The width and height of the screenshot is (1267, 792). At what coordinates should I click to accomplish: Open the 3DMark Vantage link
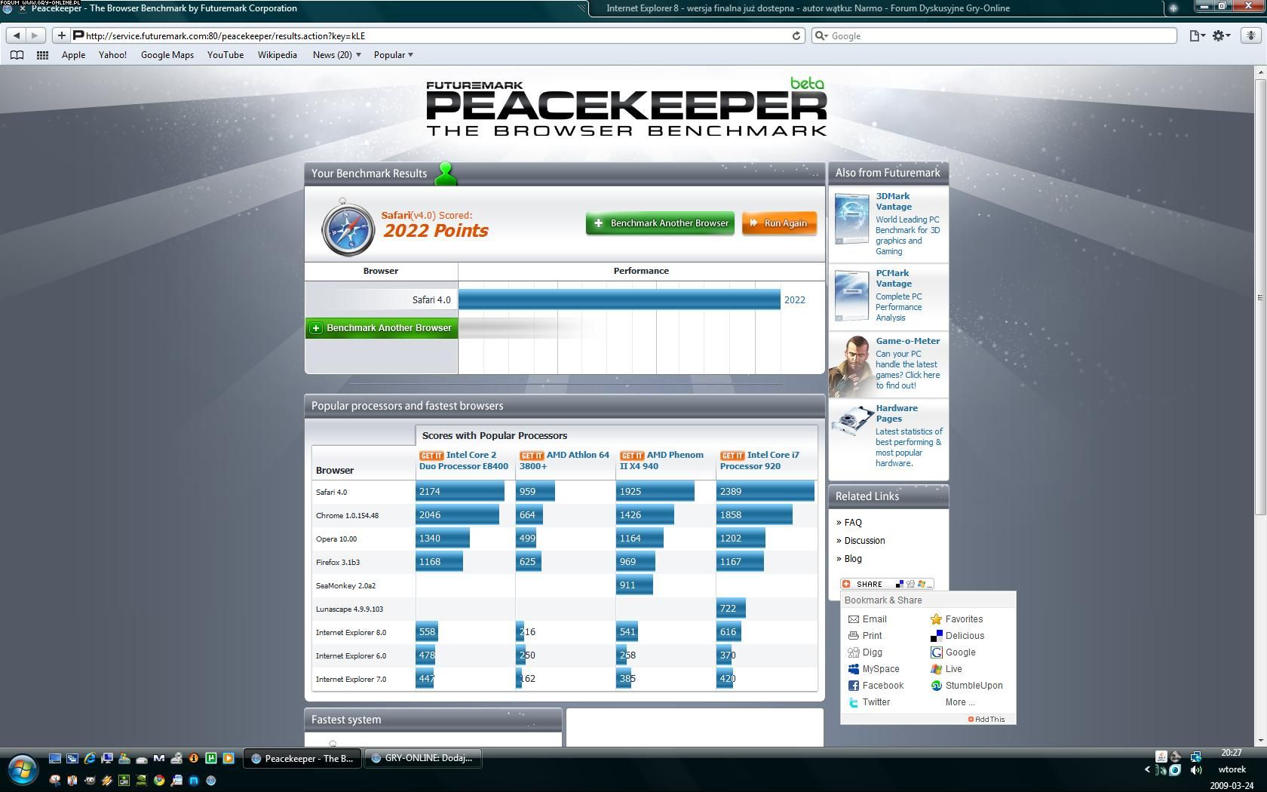pos(894,201)
